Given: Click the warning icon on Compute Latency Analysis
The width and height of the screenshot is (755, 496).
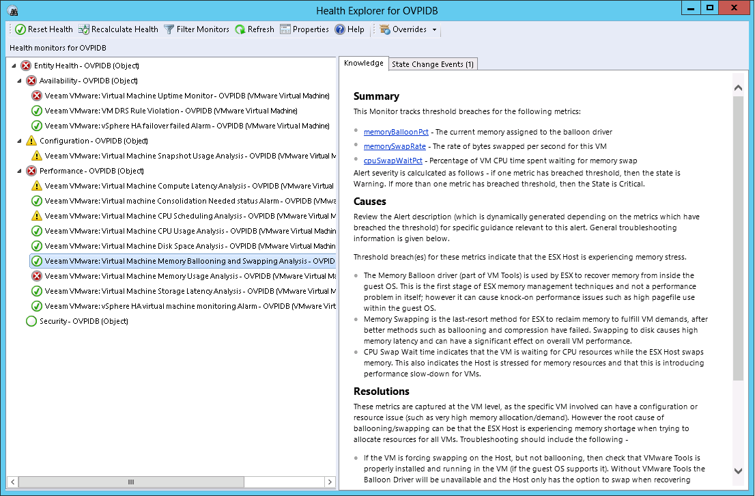Looking at the screenshot, I should pyautogui.click(x=37, y=186).
